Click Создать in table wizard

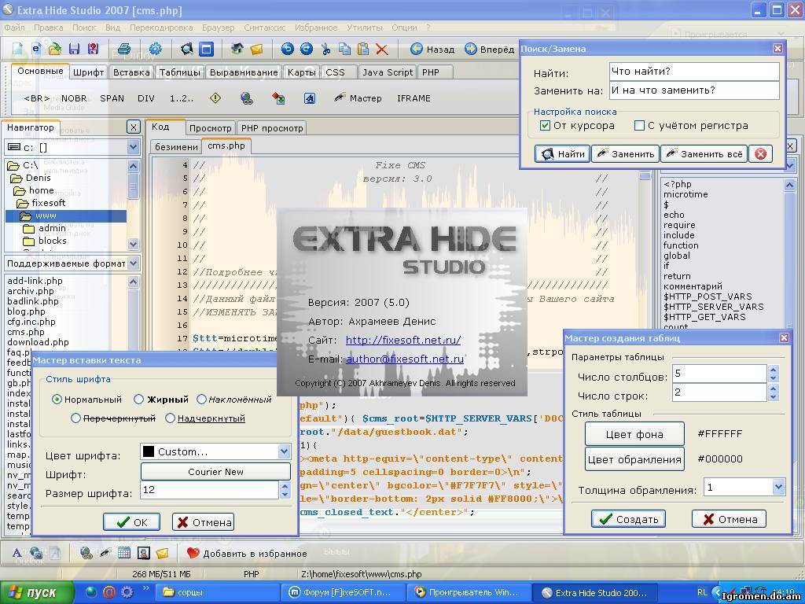point(628,519)
